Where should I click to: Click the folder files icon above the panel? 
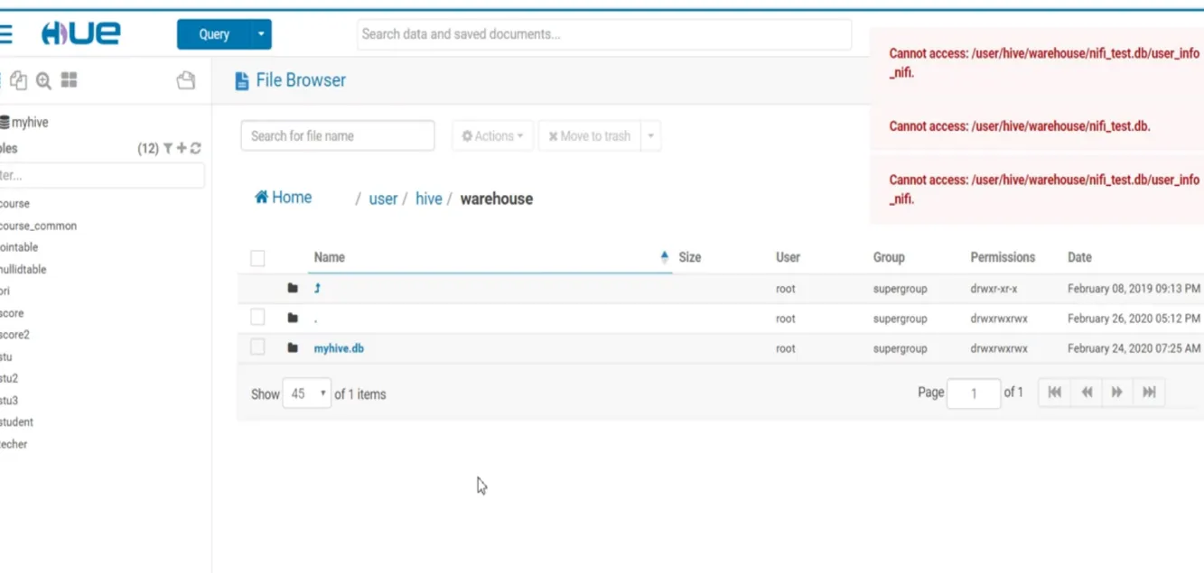(185, 80)
